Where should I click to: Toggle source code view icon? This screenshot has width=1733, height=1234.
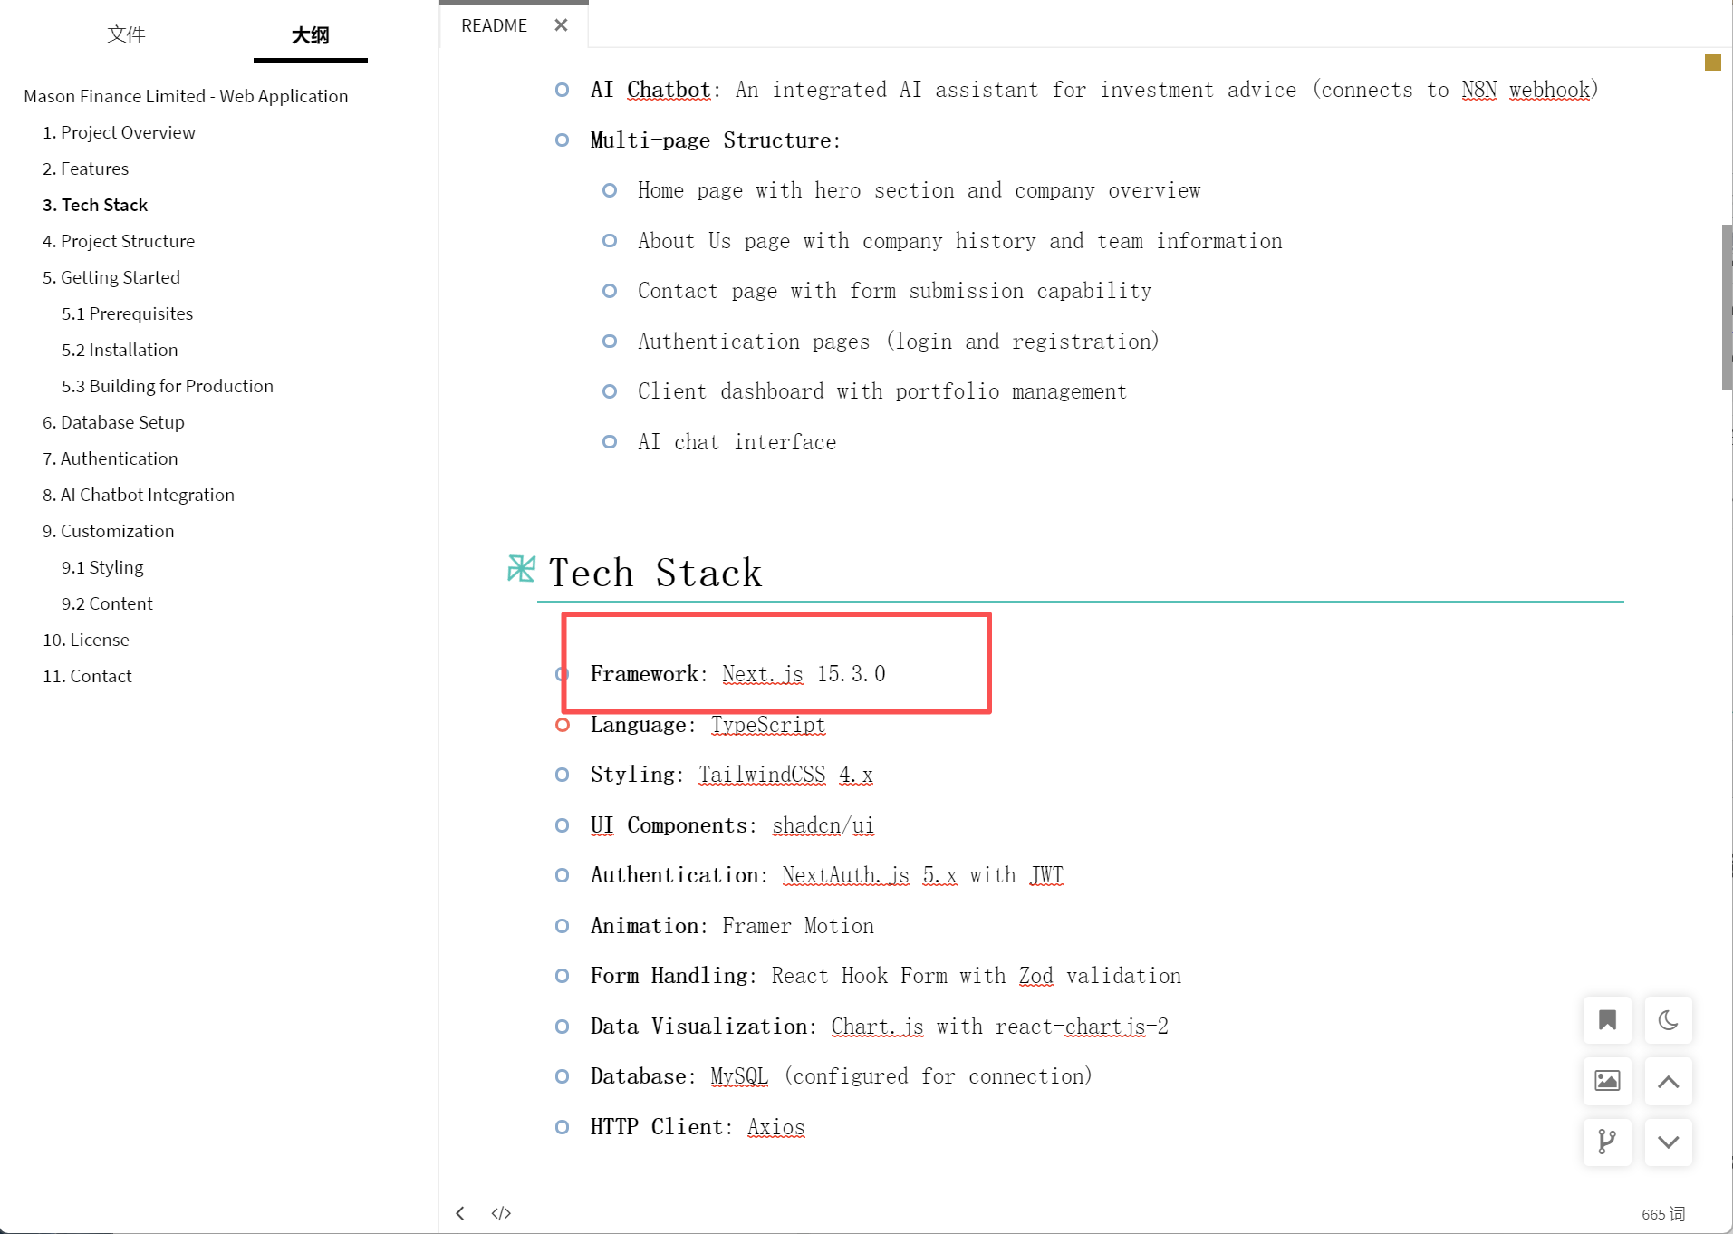pos(501,1213)
